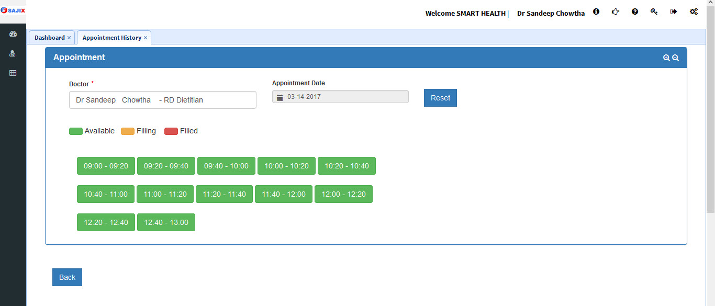Open the Doctor selection field

162,100
